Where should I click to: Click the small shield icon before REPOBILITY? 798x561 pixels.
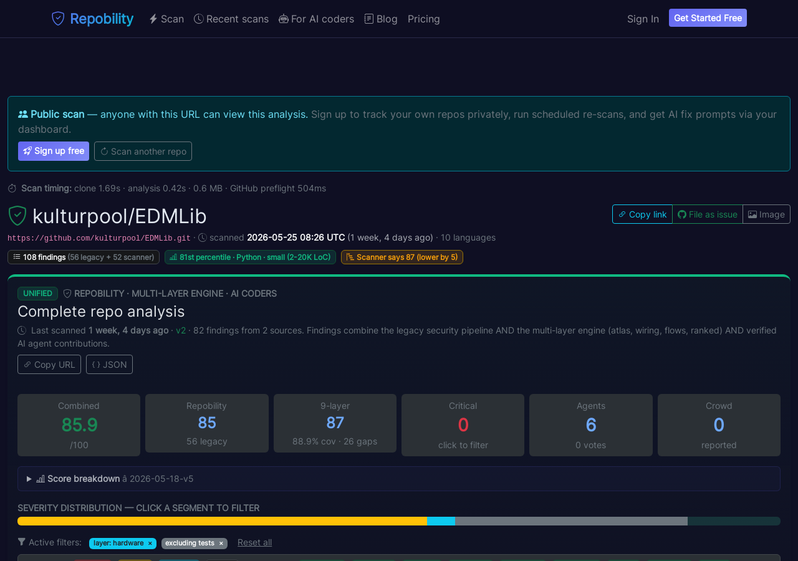(67, 294)
